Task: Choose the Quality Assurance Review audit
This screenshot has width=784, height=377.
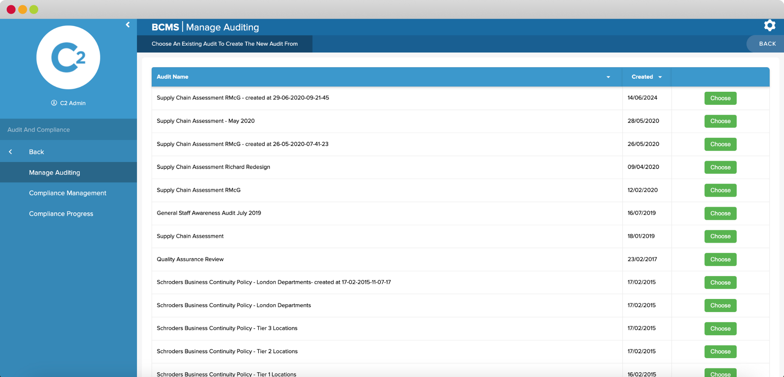Action: click(x=720, y=259)
